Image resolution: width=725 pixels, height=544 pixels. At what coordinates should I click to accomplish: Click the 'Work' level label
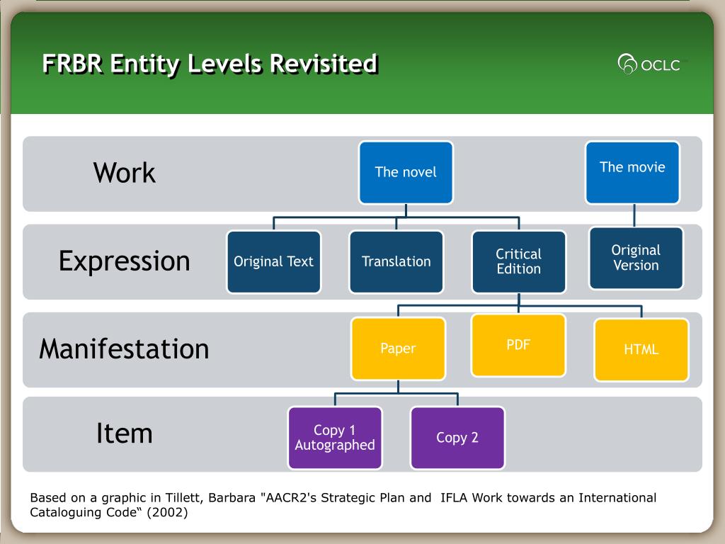(125, 173)
